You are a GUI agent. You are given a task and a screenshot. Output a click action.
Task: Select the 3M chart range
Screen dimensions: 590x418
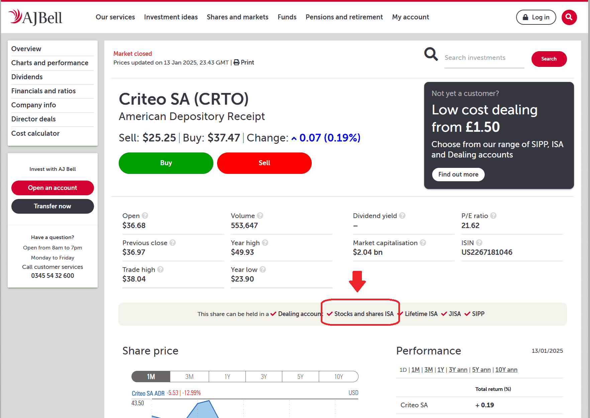pyautogui.click(x=189, y=377)
